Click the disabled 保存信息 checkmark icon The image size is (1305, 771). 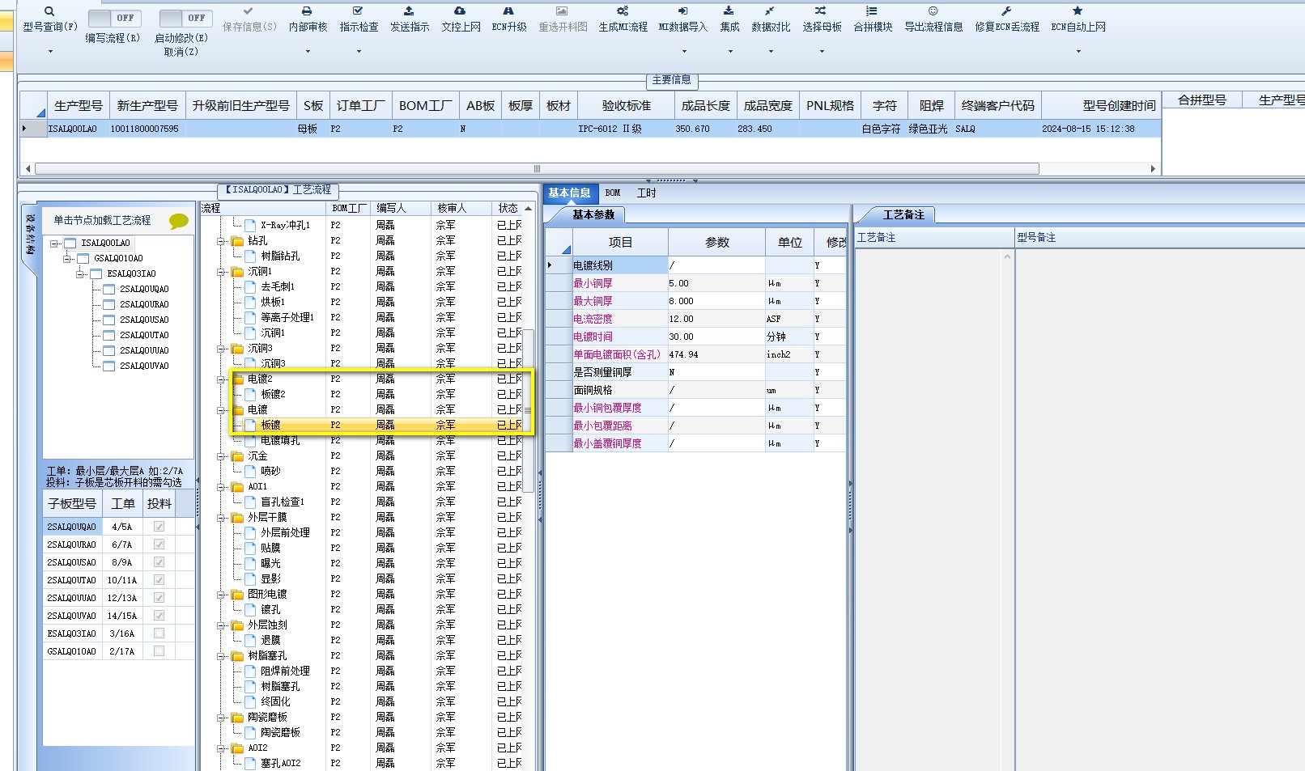249,11
